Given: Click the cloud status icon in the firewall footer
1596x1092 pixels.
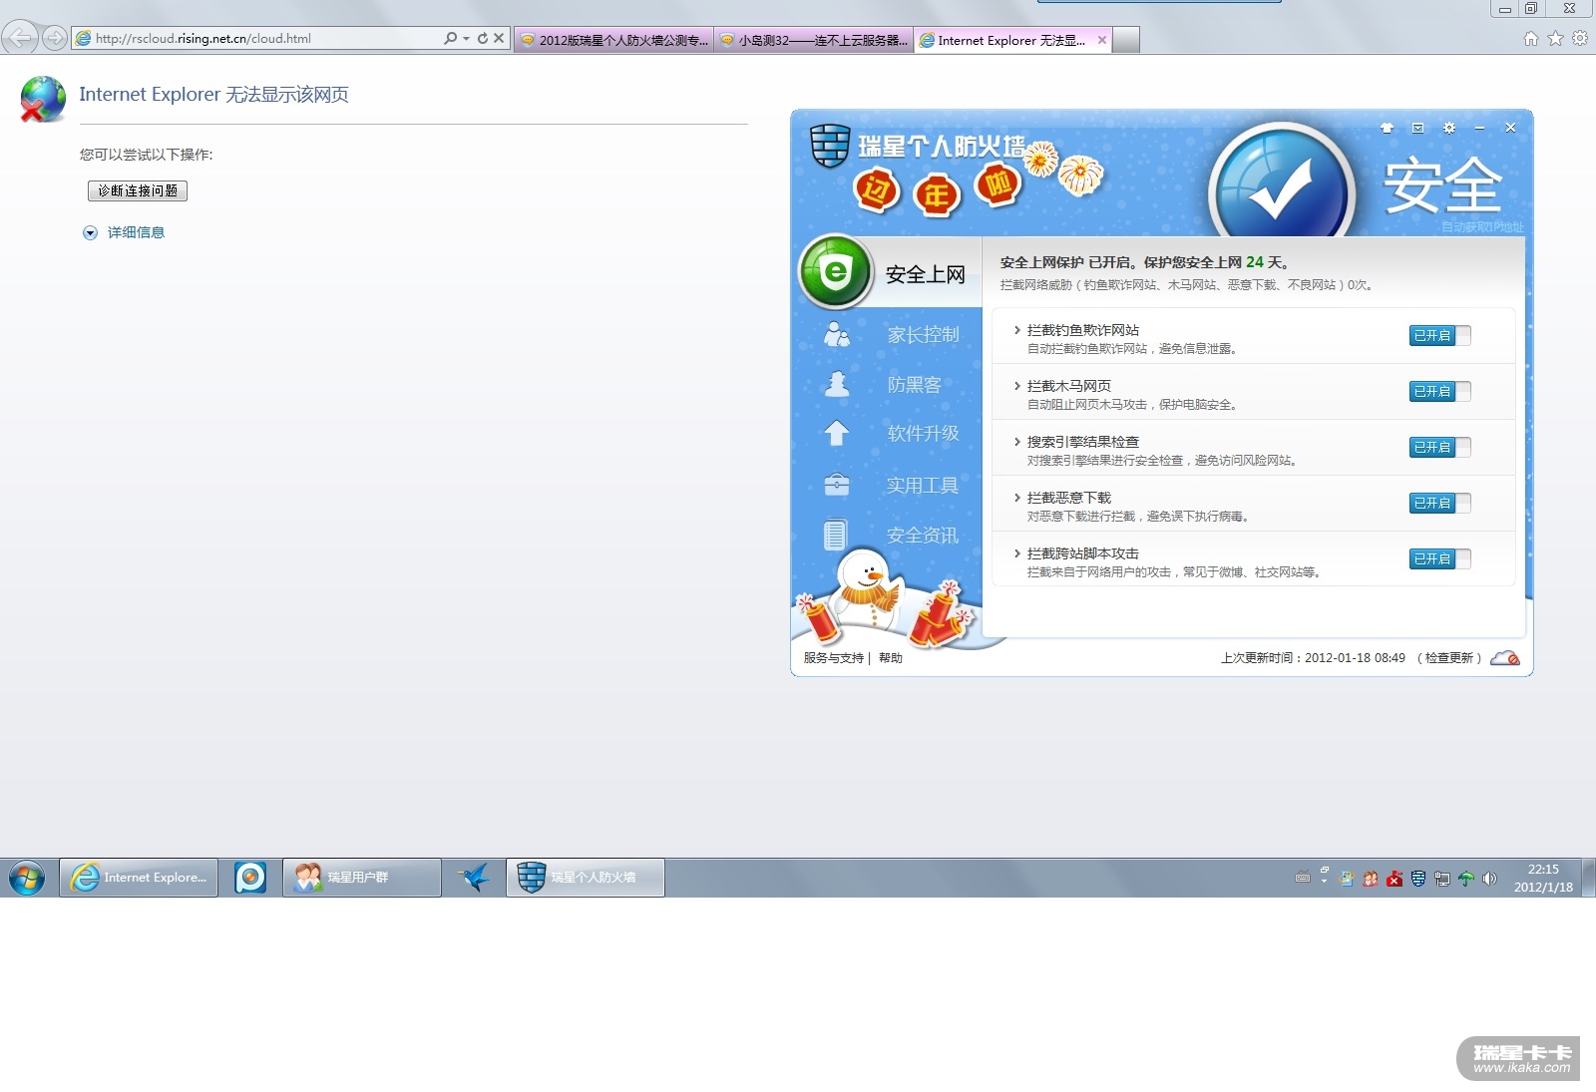Looking at the screenshot, I should coord(1505,658).
